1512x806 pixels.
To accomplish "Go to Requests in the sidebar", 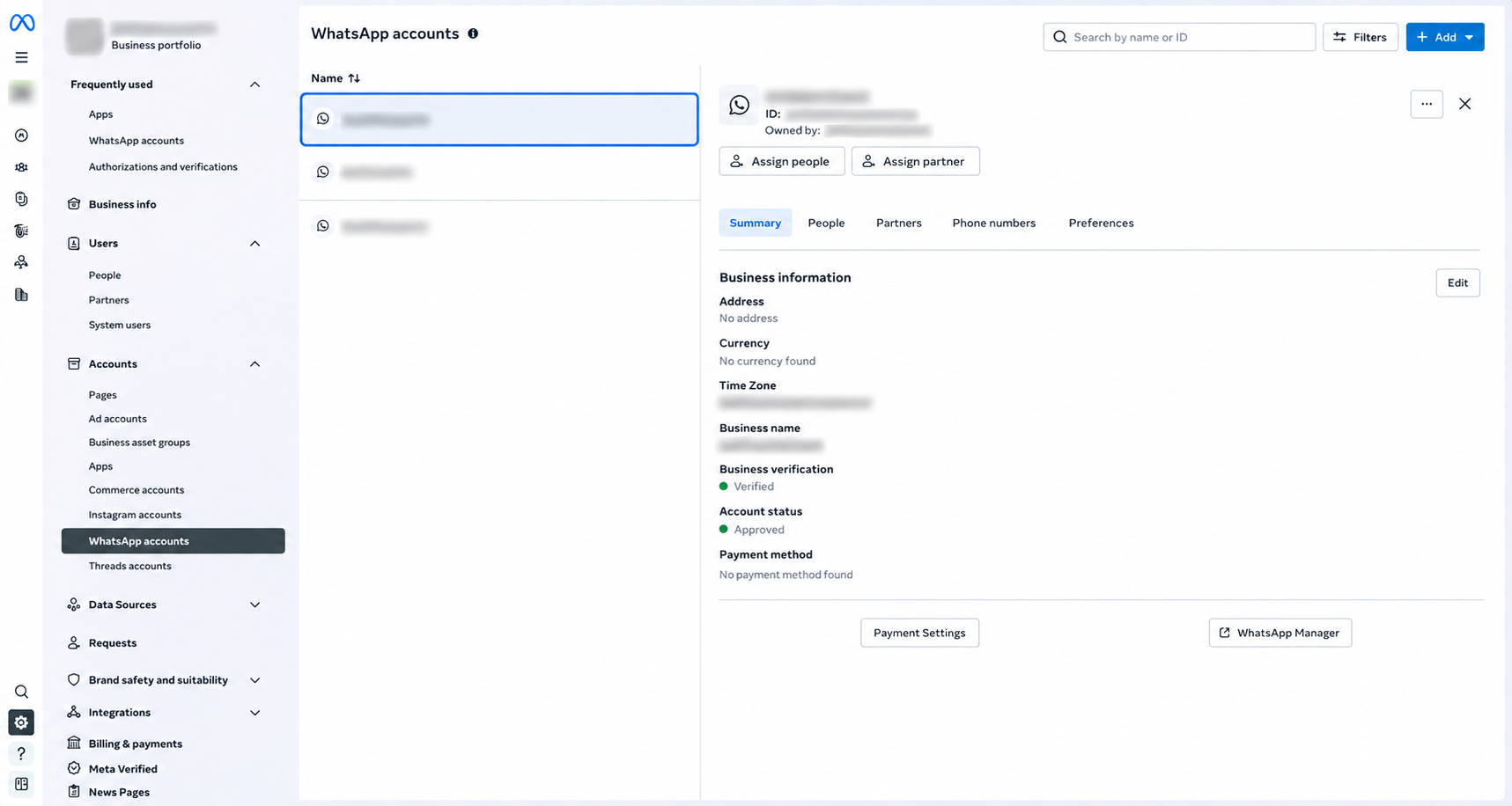I will coord(112,643).
